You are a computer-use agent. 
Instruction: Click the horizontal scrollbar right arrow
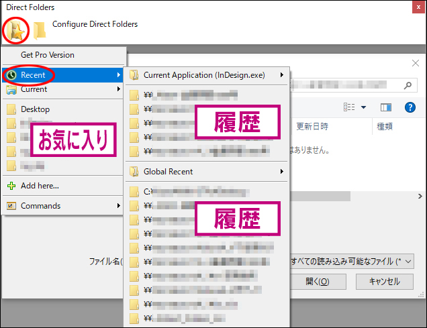[x=420, y=196]
